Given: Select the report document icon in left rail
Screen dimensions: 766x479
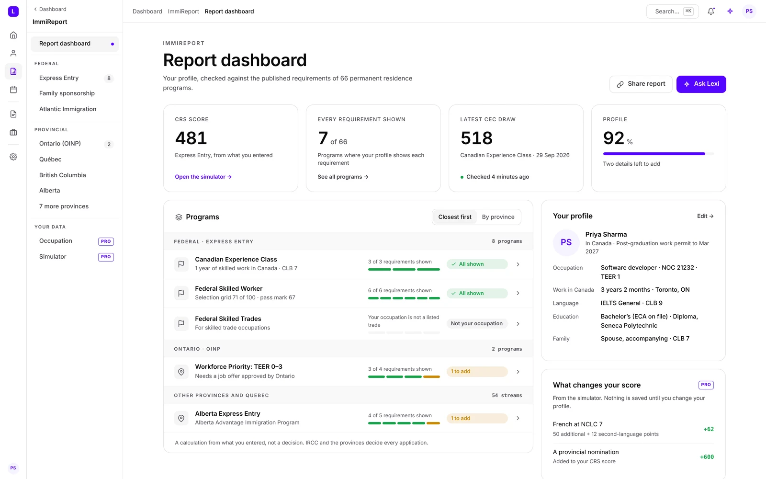Looking at the screenshot, I should pyautogui.click(x=13, y=71).
